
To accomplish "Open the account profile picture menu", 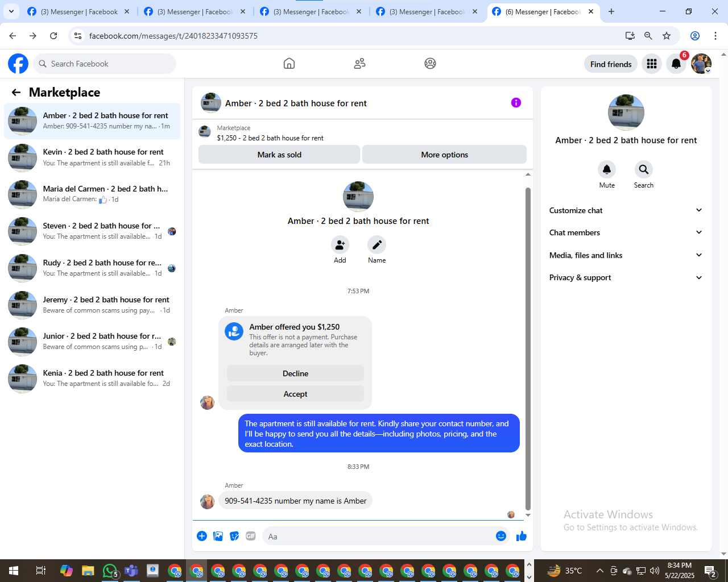I will tap(701, 64).
